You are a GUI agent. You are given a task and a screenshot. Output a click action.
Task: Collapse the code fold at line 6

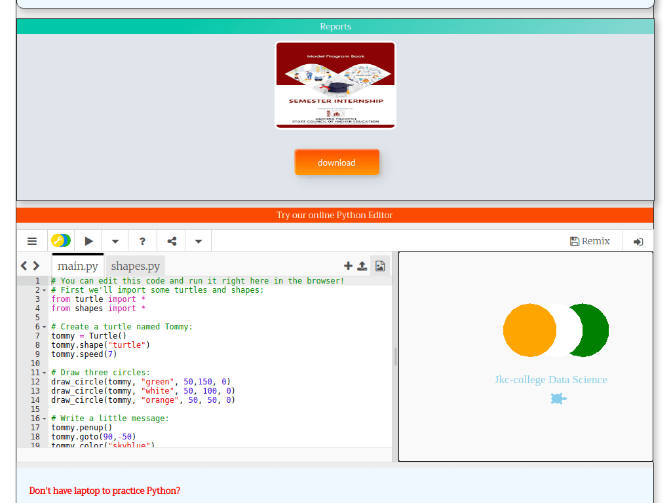(44, 327)
